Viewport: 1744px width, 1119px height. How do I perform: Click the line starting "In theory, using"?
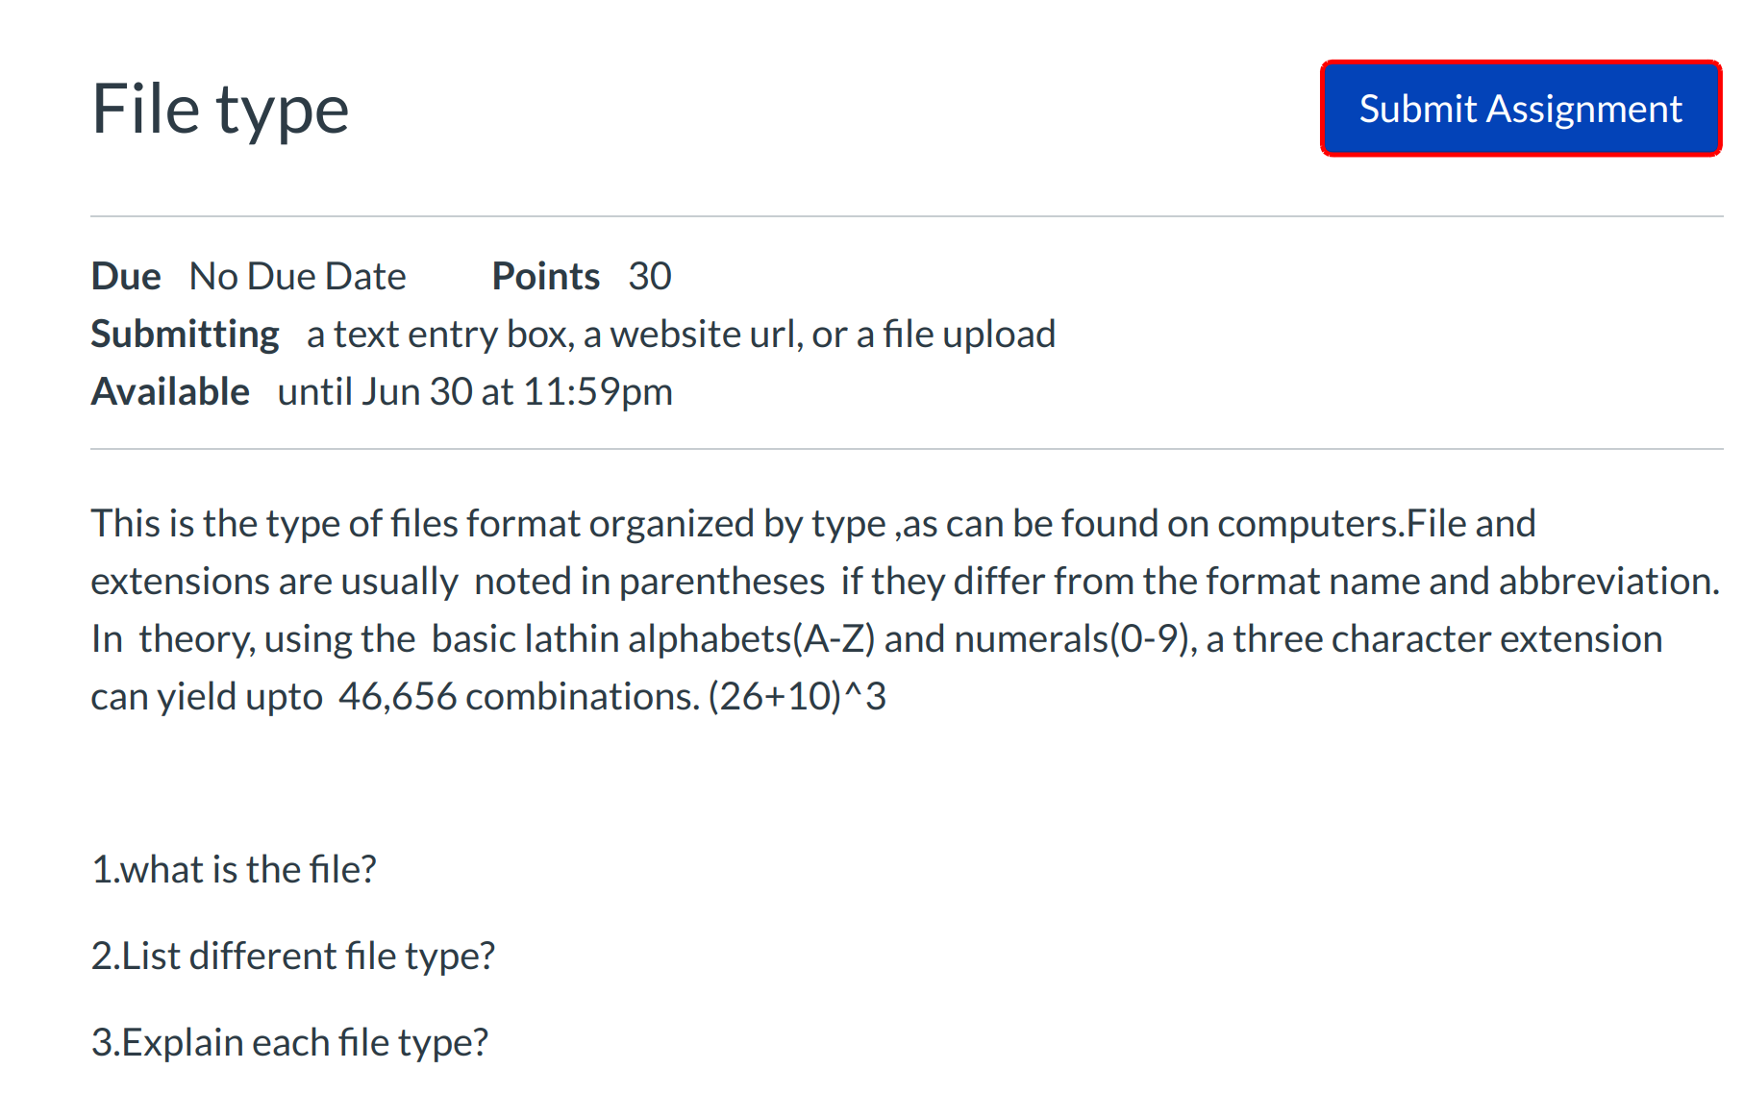click(x=876, y=639)
